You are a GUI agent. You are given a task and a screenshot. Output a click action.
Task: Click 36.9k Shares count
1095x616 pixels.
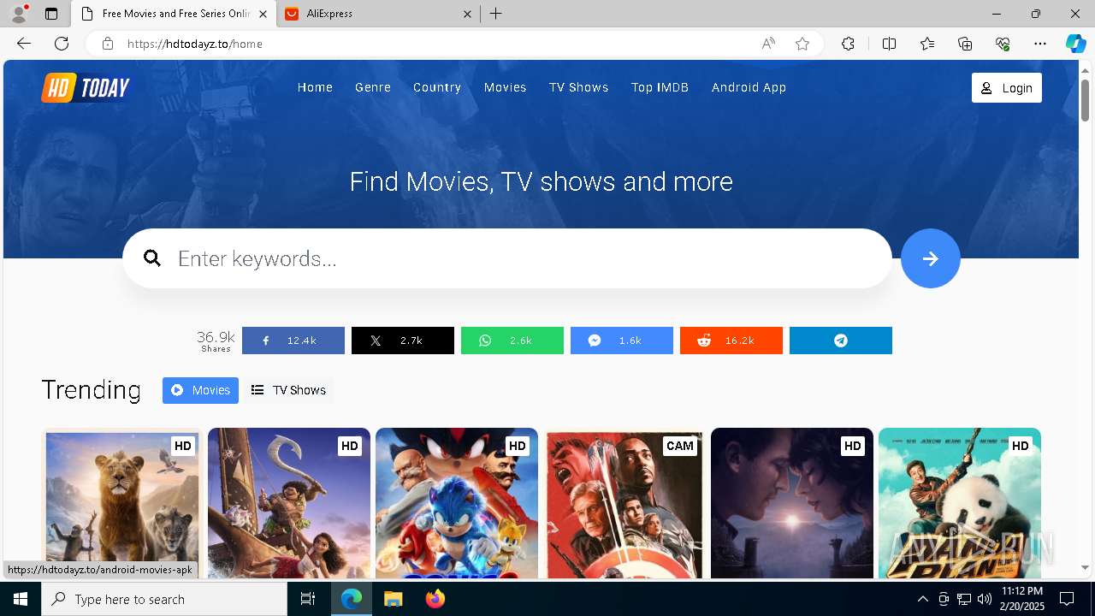[216, 341]
